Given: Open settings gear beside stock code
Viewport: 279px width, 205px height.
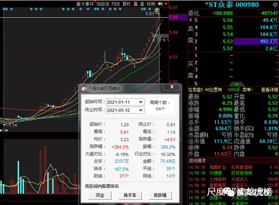Looking at the screenshot, I should click(275, 5).
